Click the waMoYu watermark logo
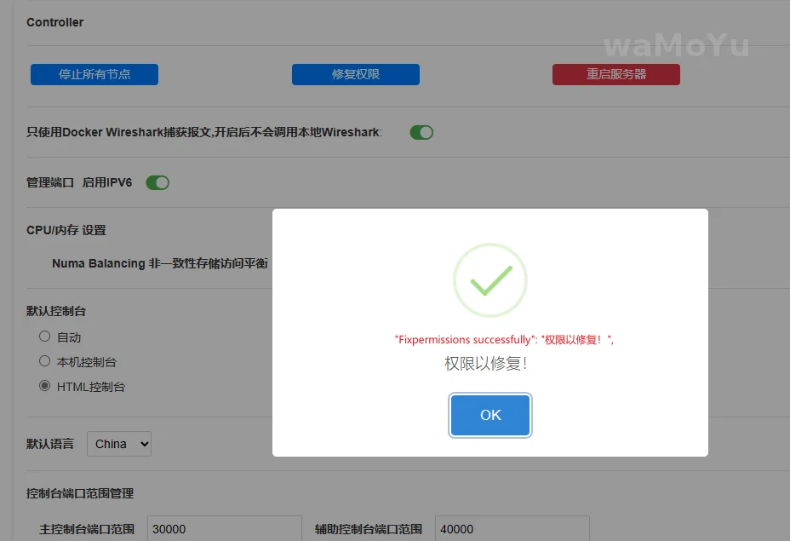The image size is (790, 541). coord(676,45)
